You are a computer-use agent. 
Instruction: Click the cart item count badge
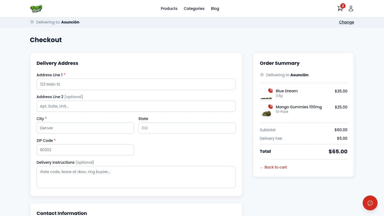click(x=343, y=6)
